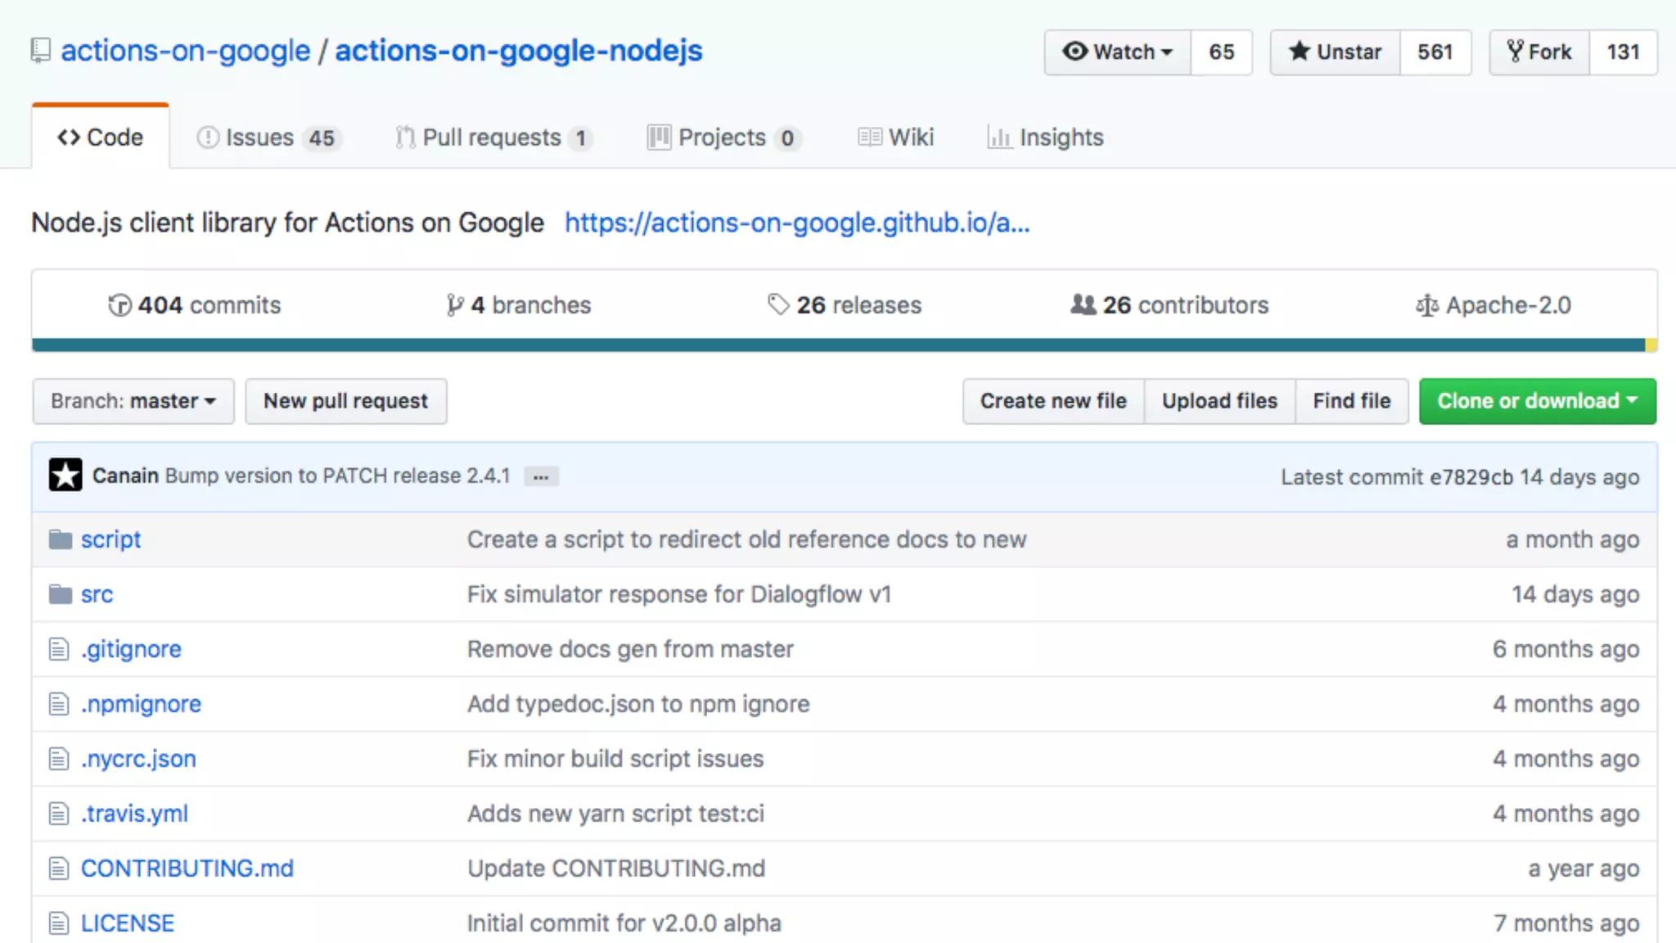This screenshot has height=943, width=1676.
Task: Click the Apache-2.0 license scale icon
Action: click(x=1426, y=305)
